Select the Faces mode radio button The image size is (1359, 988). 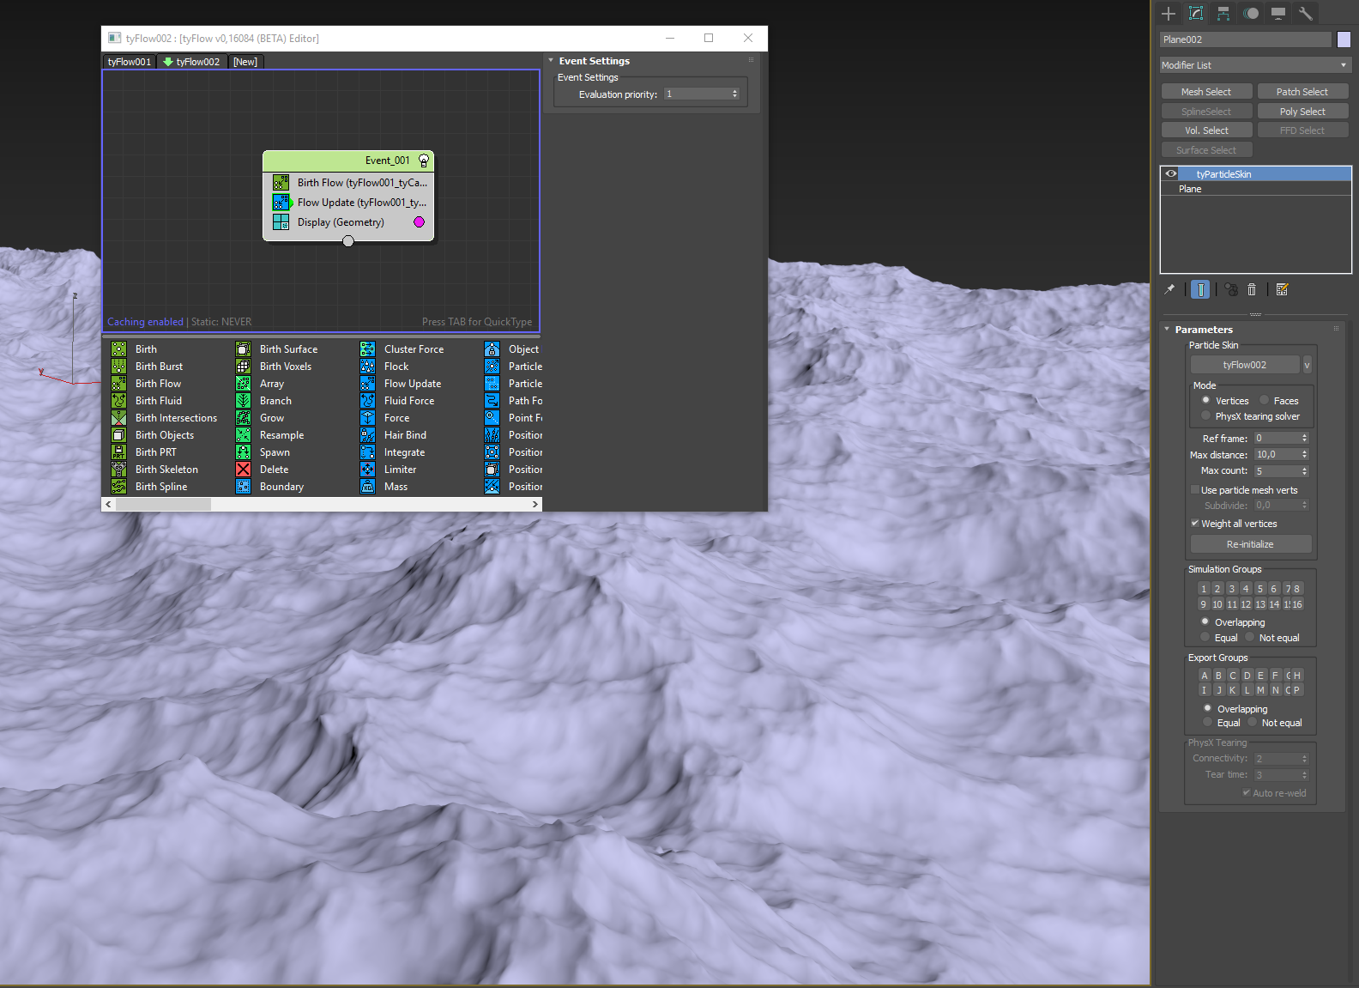[1265, 401]
